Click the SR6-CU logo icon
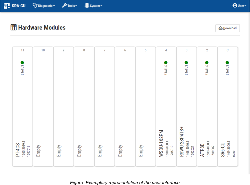The height and width of the screenshot is (185, 250). click(x=7, y=5)
